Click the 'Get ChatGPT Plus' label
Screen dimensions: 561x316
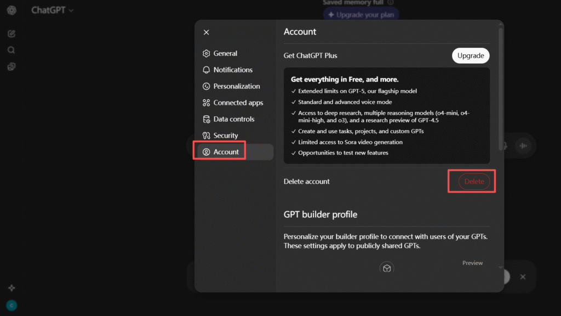tap(310, 55)
